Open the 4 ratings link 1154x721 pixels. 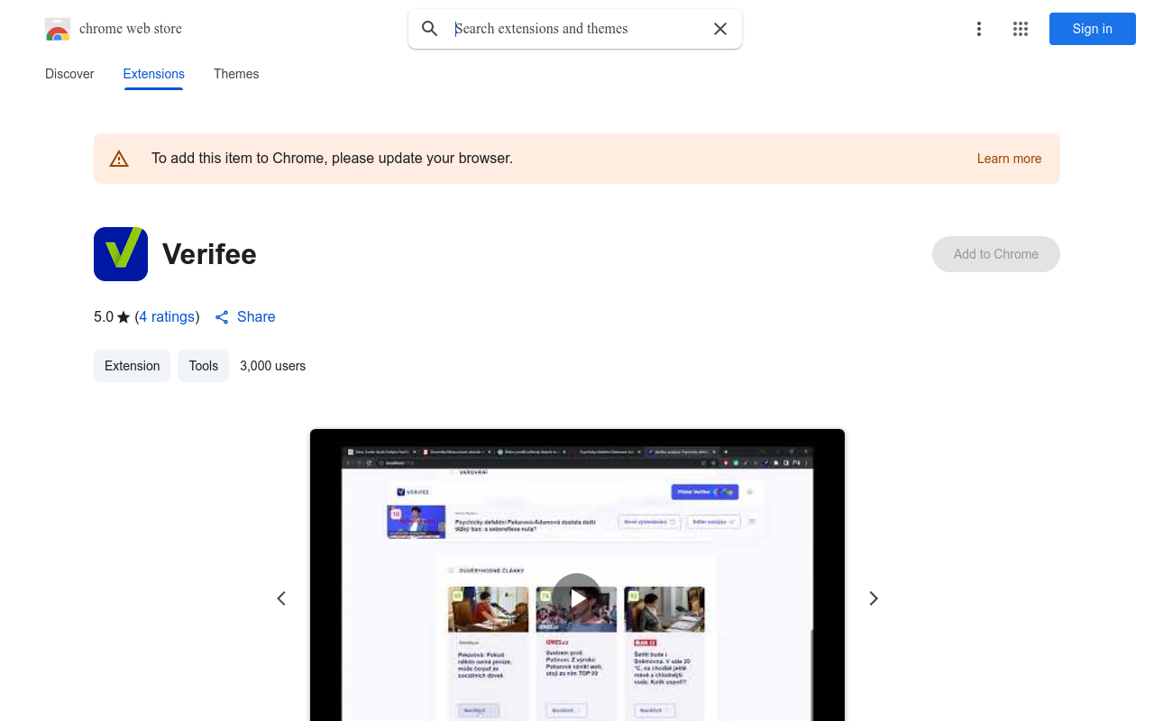(x=167, y=316)
